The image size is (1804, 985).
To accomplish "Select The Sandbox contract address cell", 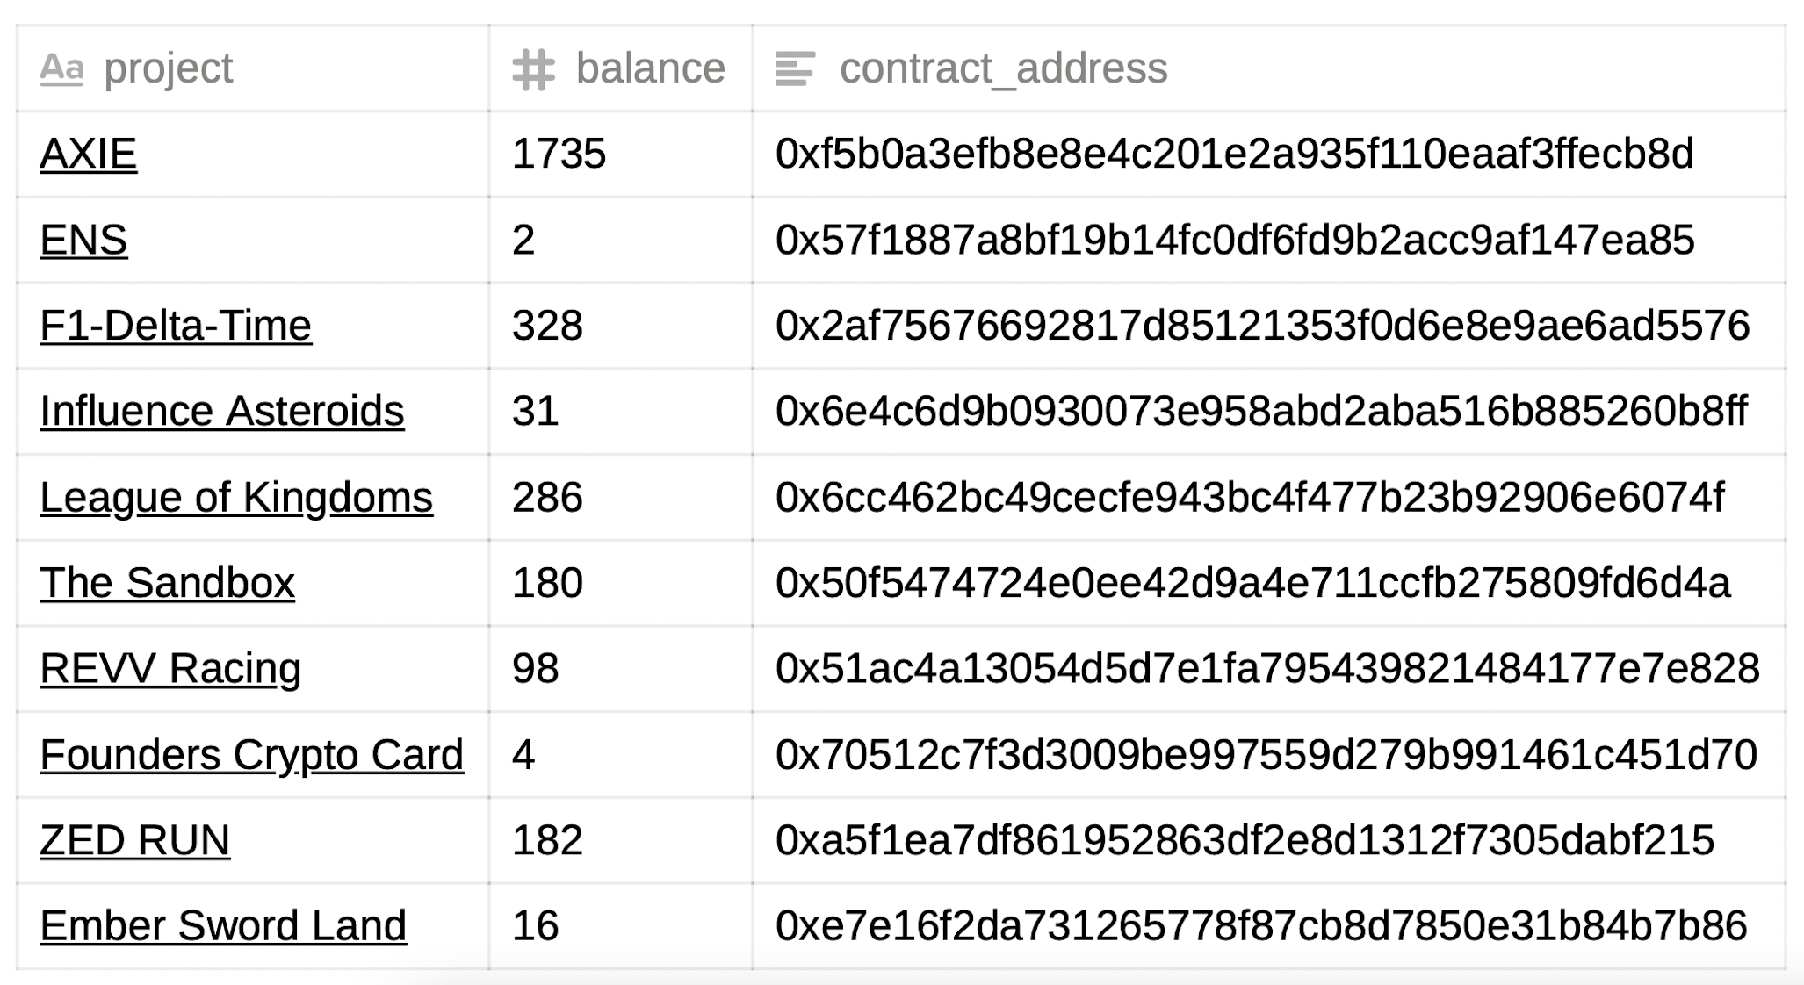I will 1269,583.
